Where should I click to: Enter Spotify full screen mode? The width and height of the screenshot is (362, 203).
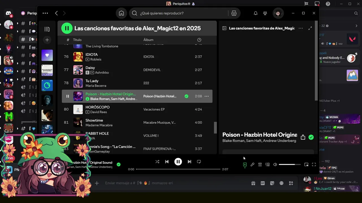point(314,164)
